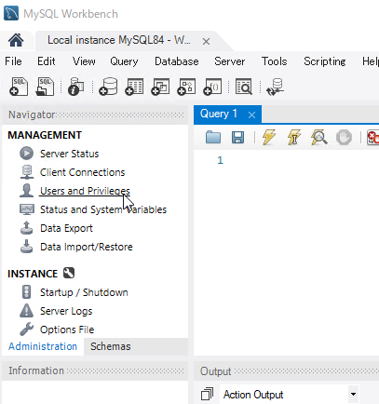379x404 pixels.
Task: Open the View menu
Action: coord(84,61)
